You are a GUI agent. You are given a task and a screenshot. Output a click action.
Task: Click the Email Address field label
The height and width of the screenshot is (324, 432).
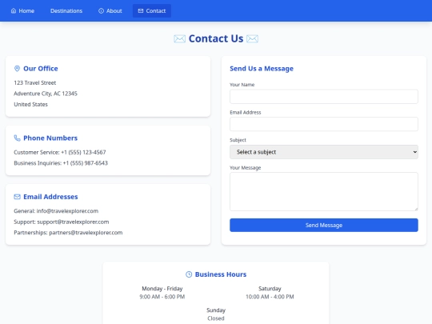click(x=246, y=113)
